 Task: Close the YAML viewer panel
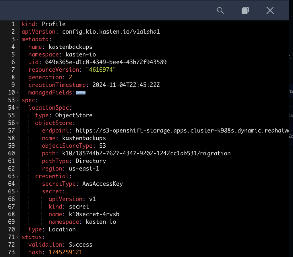point(270,10)
